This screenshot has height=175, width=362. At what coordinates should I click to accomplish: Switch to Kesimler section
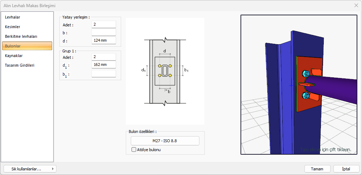tap(13, 27)
